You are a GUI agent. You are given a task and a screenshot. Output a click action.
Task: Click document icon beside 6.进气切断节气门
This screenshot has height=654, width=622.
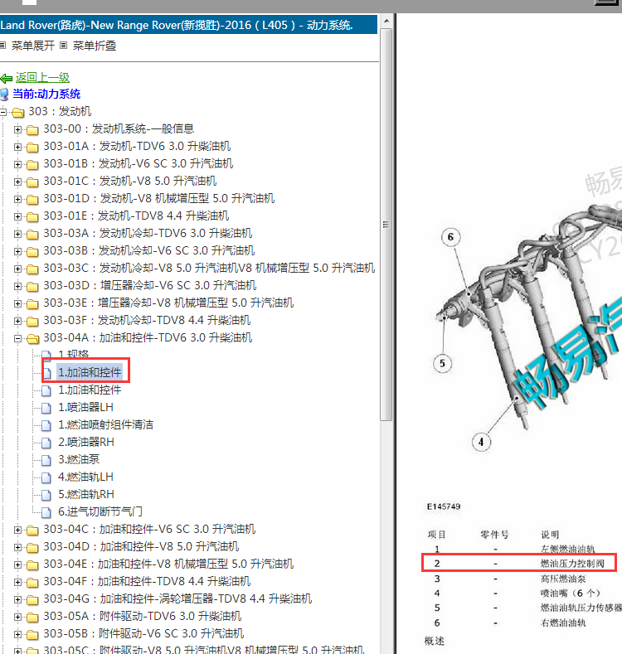(46, 512)
